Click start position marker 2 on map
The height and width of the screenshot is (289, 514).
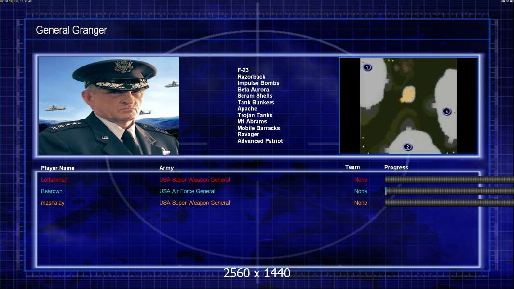tap(407, 147)
